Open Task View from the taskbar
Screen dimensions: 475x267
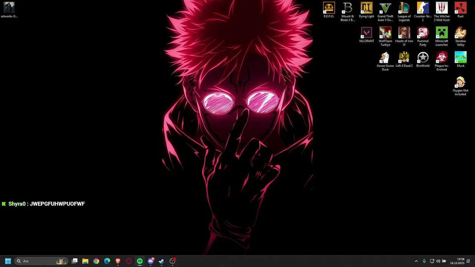75,261
